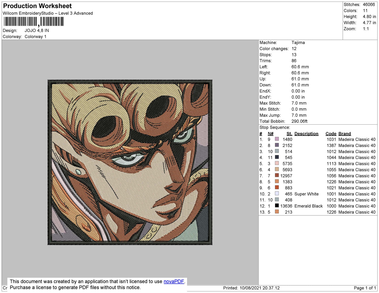
Task: Select color swatch in stop row 1
Action: pyautogui.click(x=277, y=139)
